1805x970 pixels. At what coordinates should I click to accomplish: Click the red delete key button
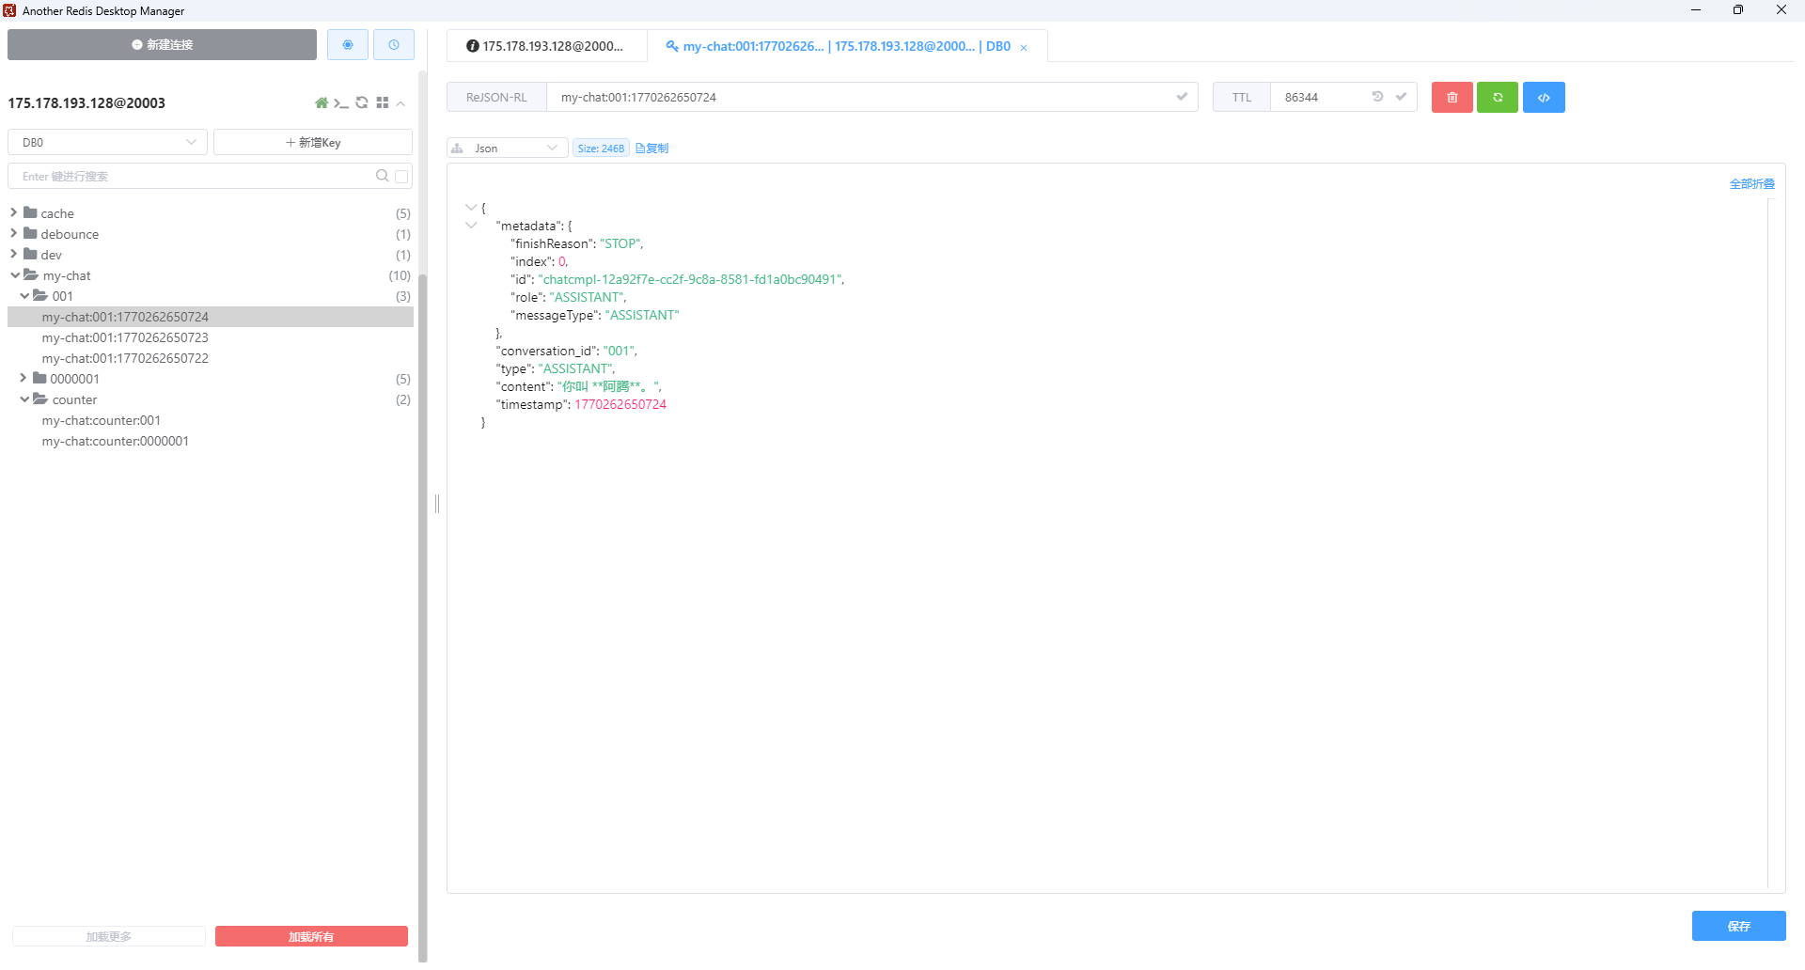tap(1452, 98)
